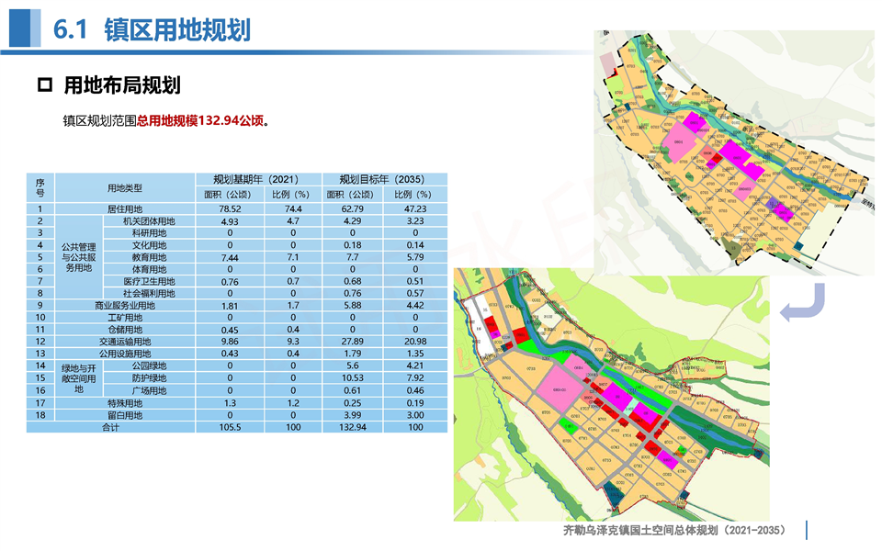Click the 公共管理与公共服务用地 merged cell
882x551 pixels.
coord(79,257)
